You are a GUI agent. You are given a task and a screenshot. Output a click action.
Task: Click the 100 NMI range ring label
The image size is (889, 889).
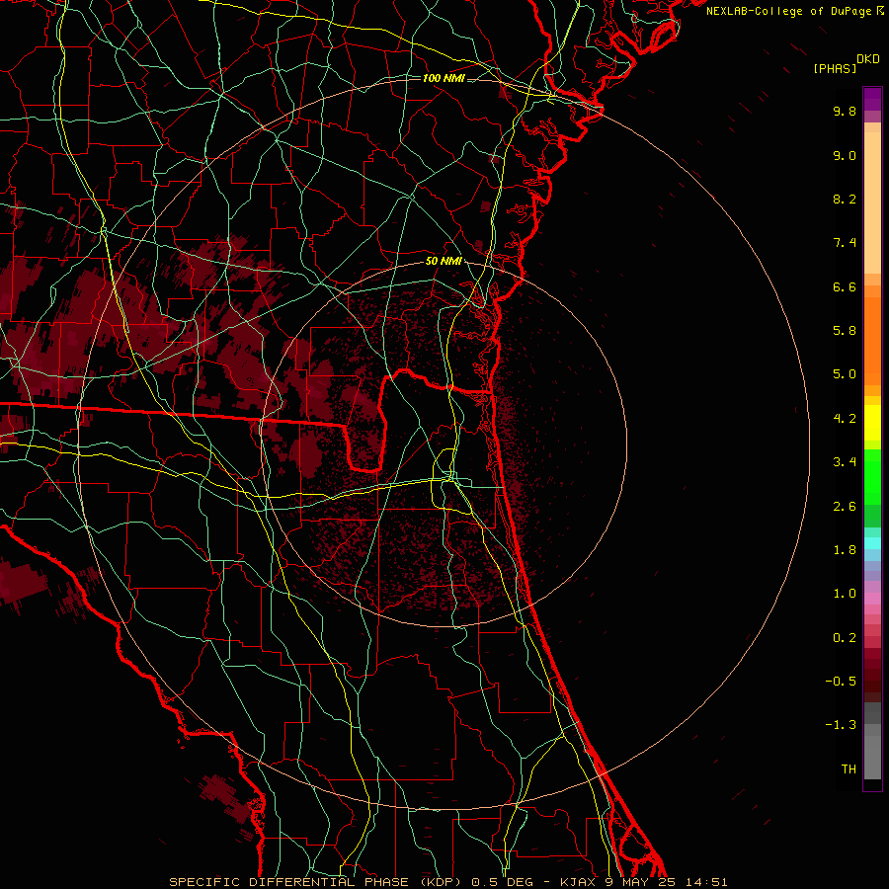pos(444,78)
